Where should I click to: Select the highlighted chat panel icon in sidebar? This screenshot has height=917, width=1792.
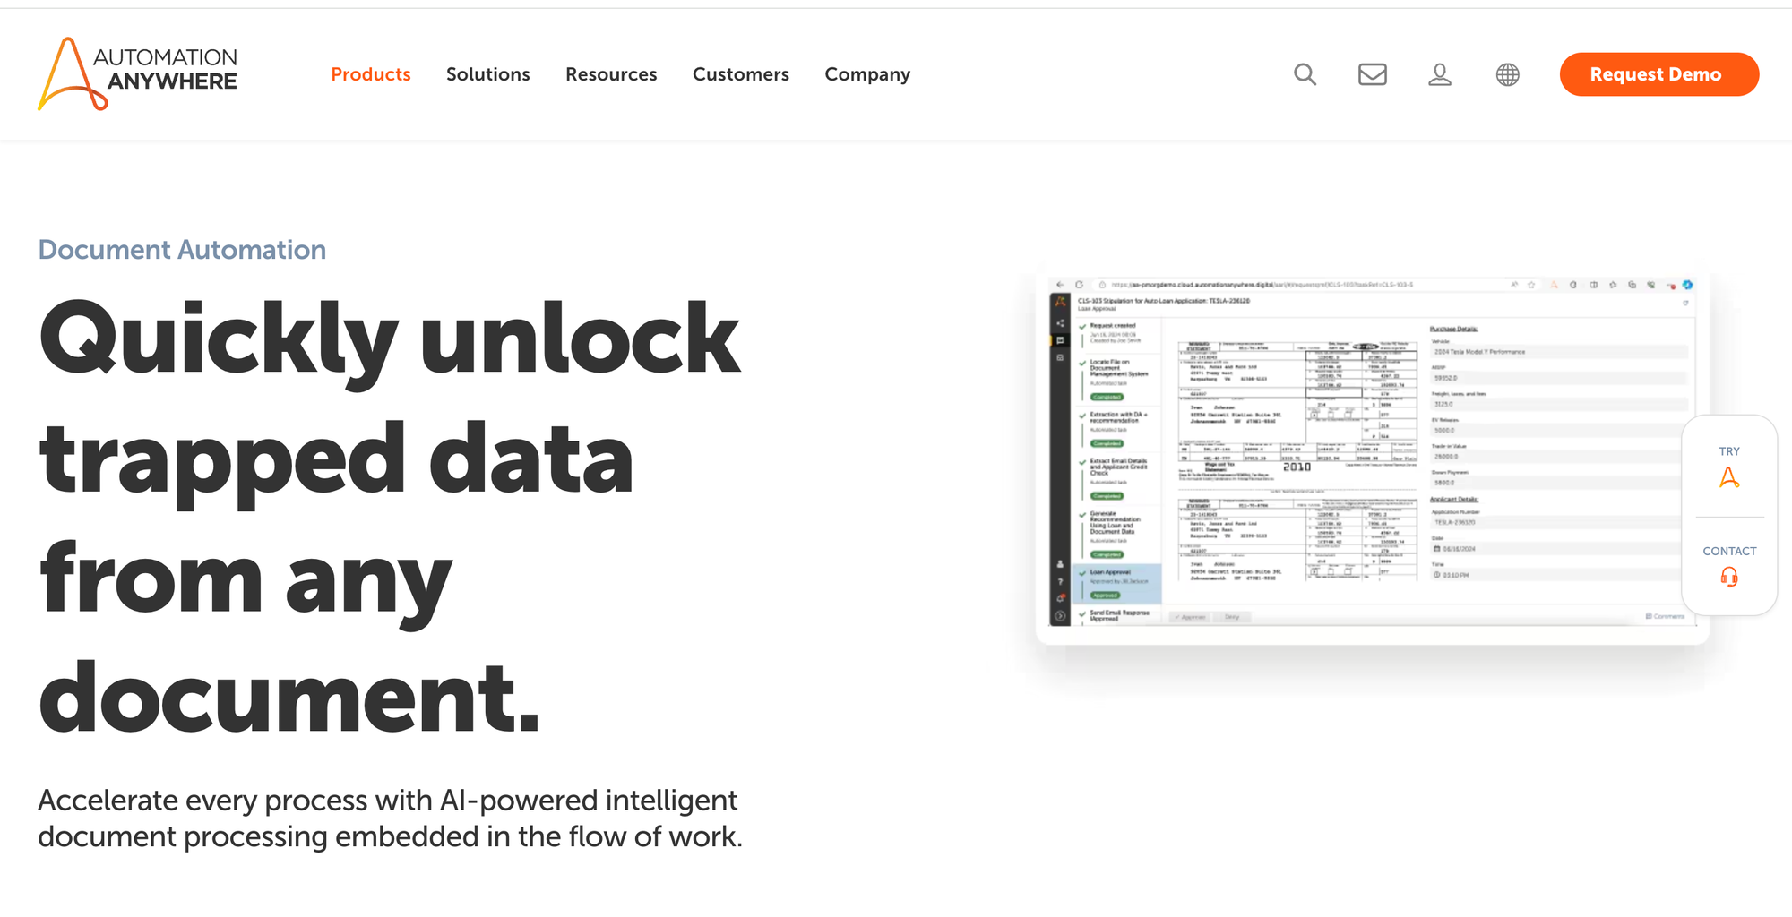(1060, 341)
